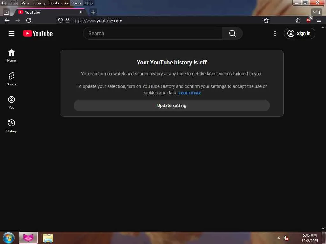
Task: Close the YouTube tab
Action: pos(81,12)
